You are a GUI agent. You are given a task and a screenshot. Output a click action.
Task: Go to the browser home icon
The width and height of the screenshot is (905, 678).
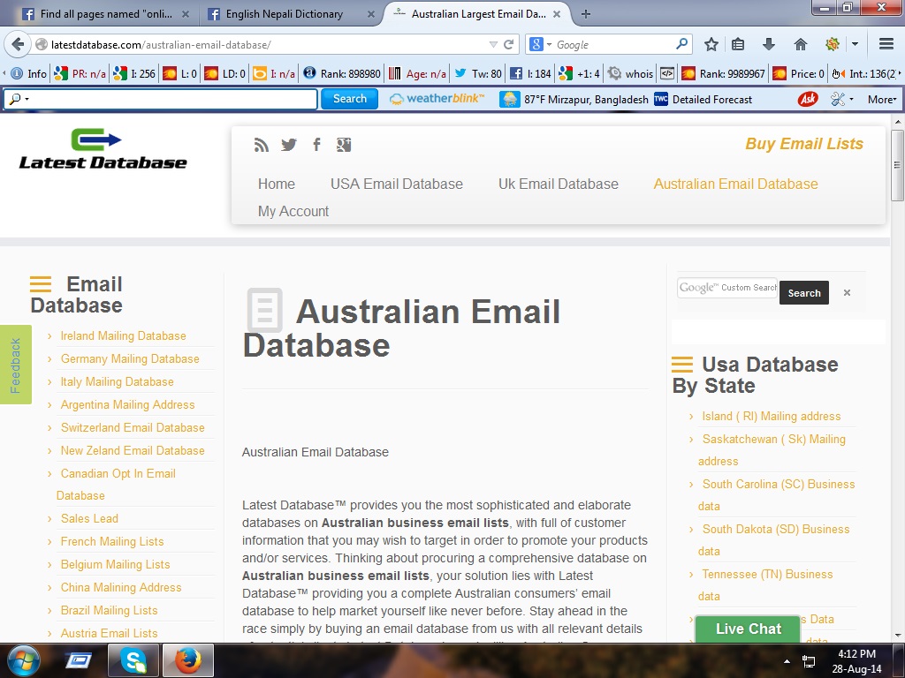tap(800, 44)
